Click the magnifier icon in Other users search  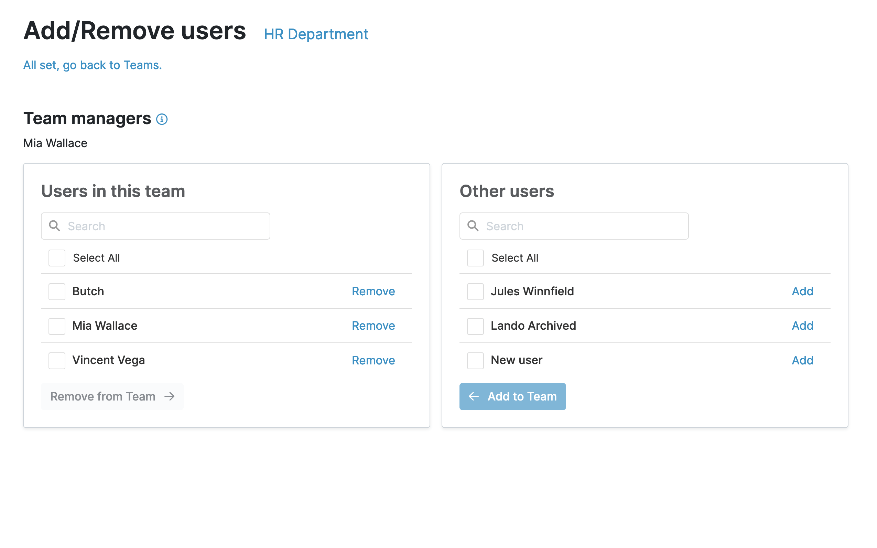point(473,226)
